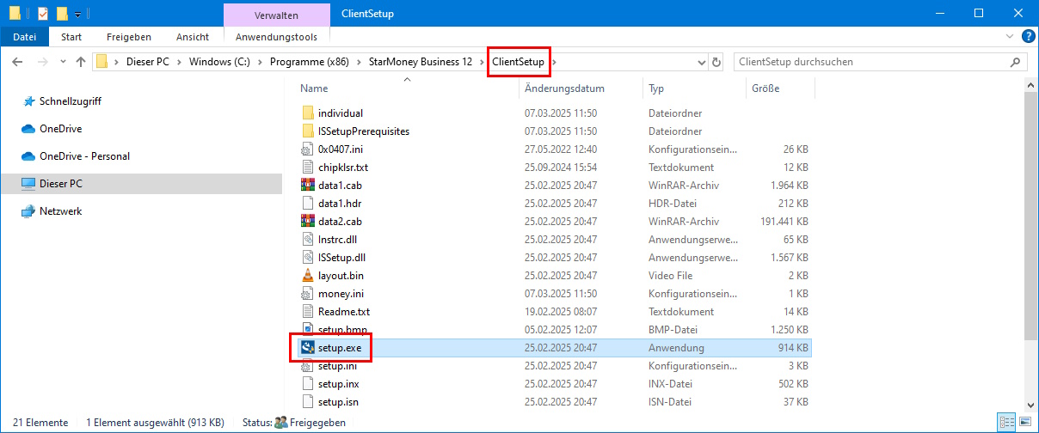Image resolution: width=1039 pixels, height=433 pixels.
Task: Expand the chevron after Dieser PC breadcrumb
Action: point(178,62)
